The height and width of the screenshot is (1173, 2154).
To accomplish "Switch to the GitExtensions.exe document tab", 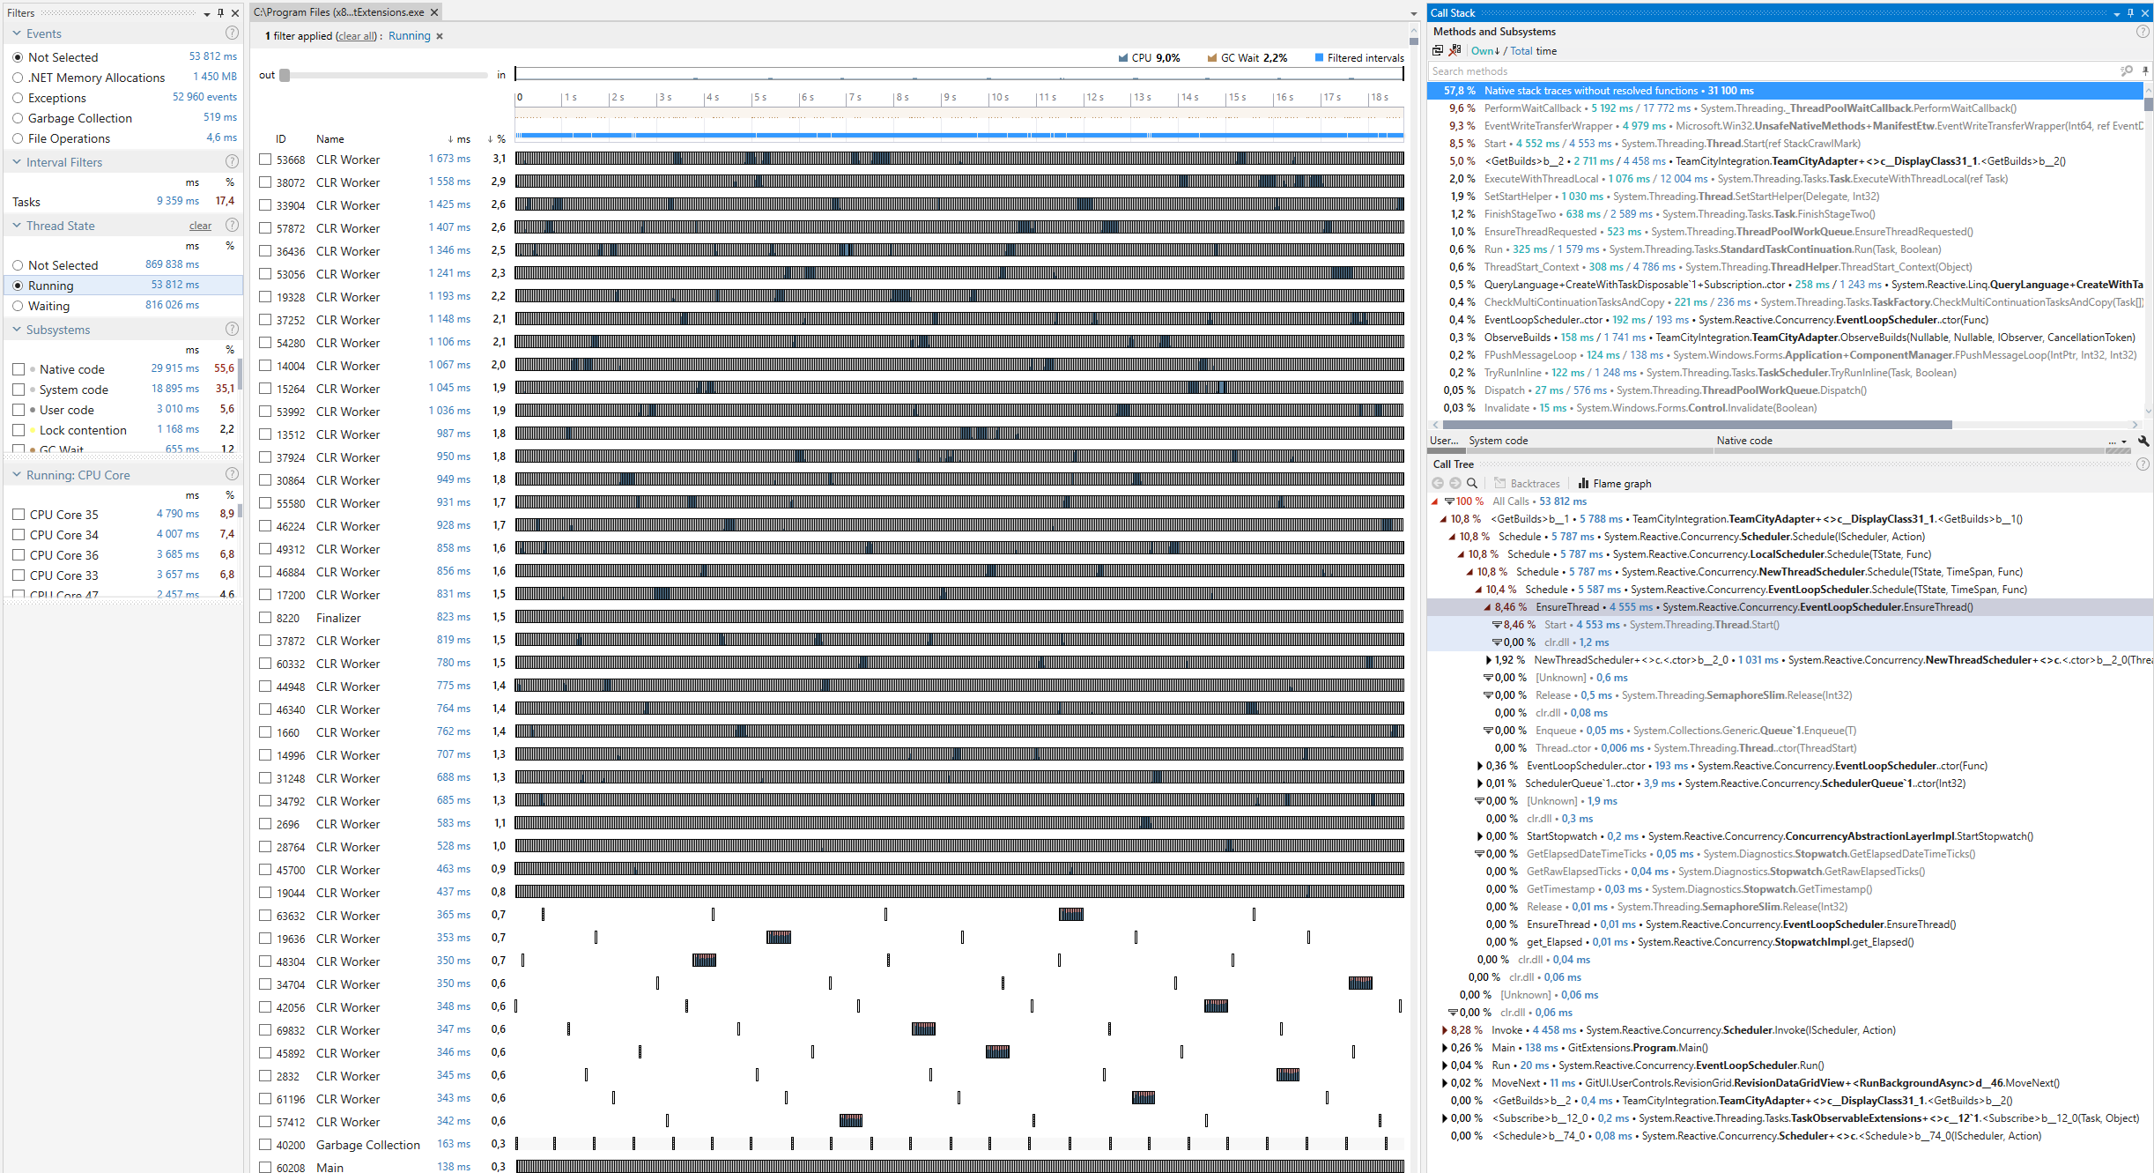I will click(339, 12).
